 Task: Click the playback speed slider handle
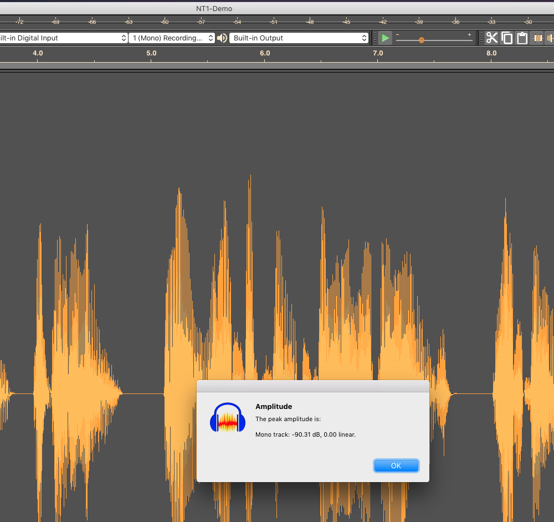point(422,40)
